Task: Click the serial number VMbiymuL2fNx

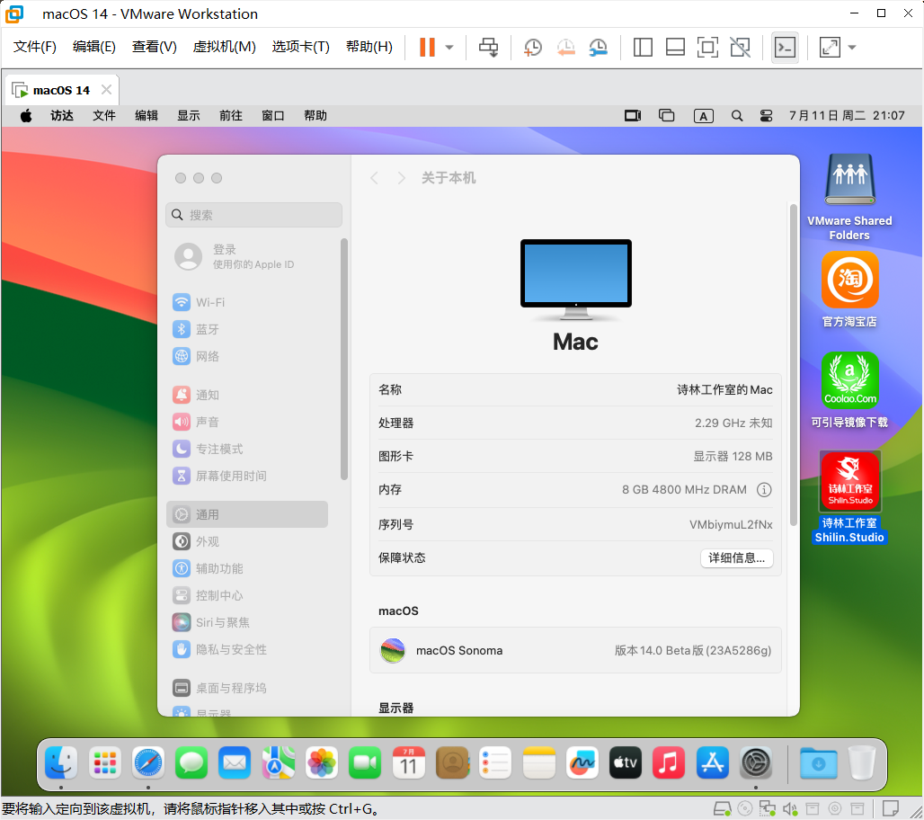Action: pos(731,525)
